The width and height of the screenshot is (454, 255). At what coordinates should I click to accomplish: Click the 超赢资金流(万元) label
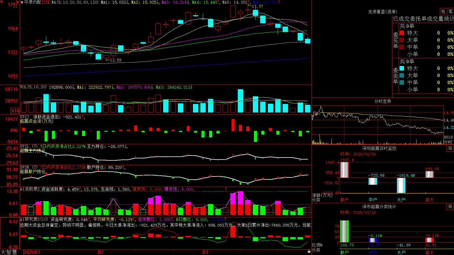[x=37, y=121]
